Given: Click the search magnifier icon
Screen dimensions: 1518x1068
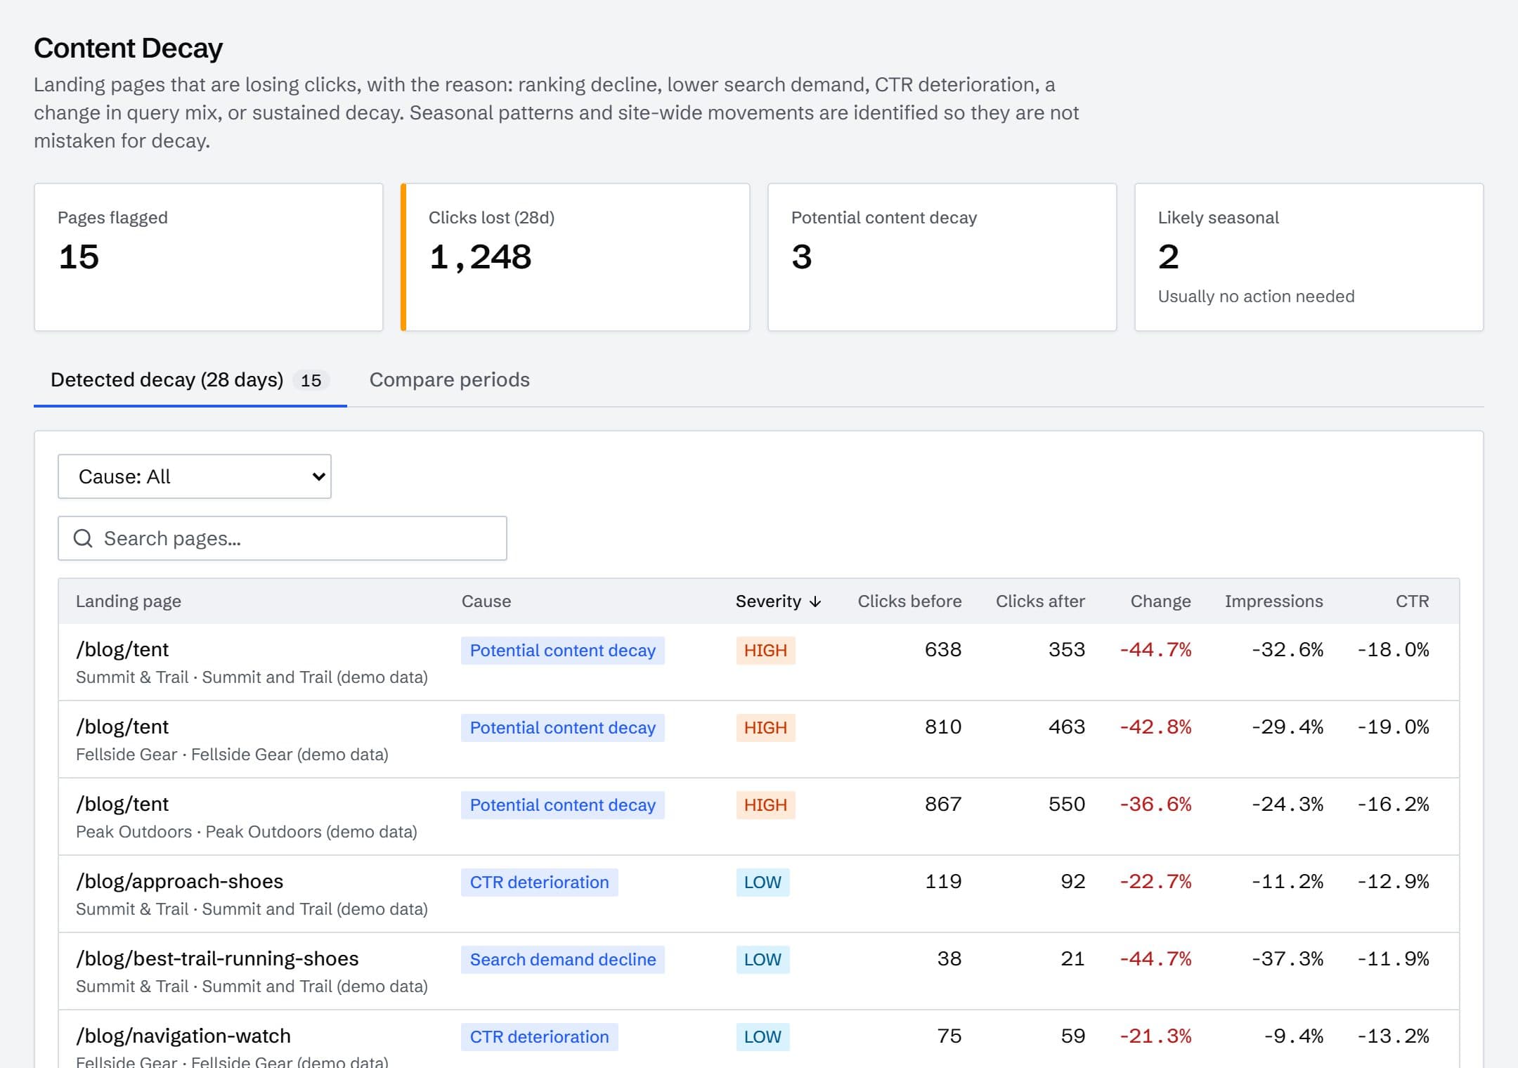Looking at the screenshot, I should pyautogui.click(x=83, y=538).
